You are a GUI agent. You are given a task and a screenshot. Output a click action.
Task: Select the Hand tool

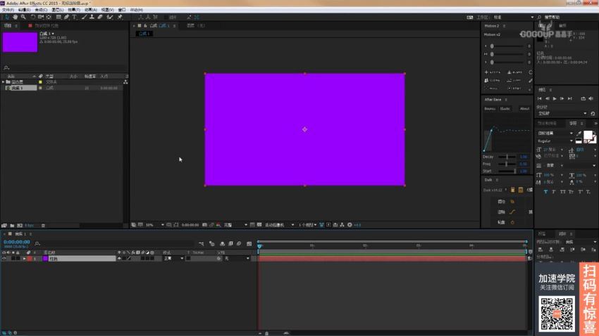tap(16, 17)
